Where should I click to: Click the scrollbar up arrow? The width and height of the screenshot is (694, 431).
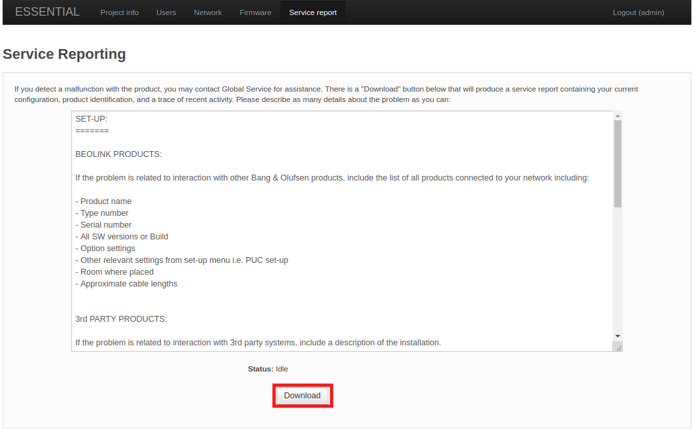tap(617, 114)
